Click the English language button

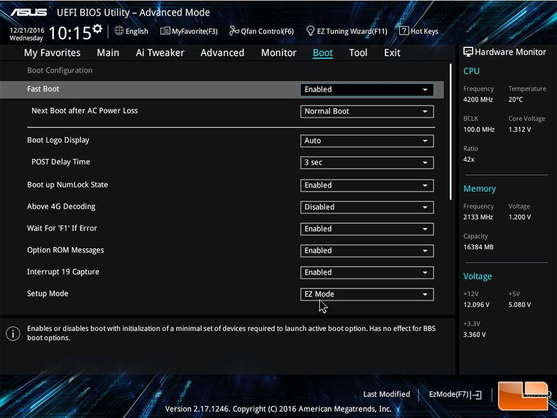click(131, 31)
